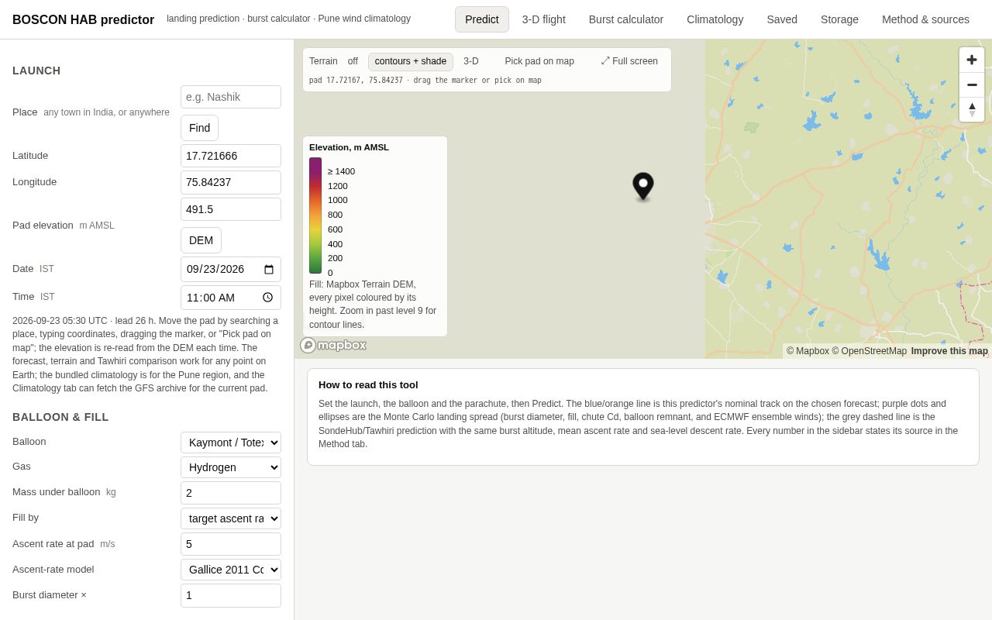The height and width of the screenshot is (620, 992).
Task: Focus the Place search field
Action: (x=231, y=97)
